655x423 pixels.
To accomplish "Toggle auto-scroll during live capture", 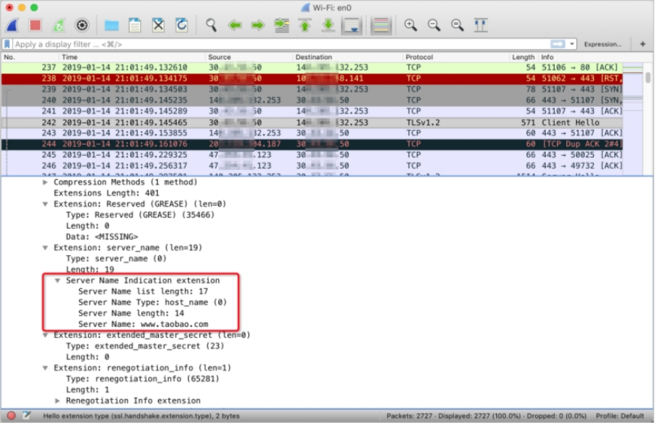I will pyautogui.click(x=351, y=26).
